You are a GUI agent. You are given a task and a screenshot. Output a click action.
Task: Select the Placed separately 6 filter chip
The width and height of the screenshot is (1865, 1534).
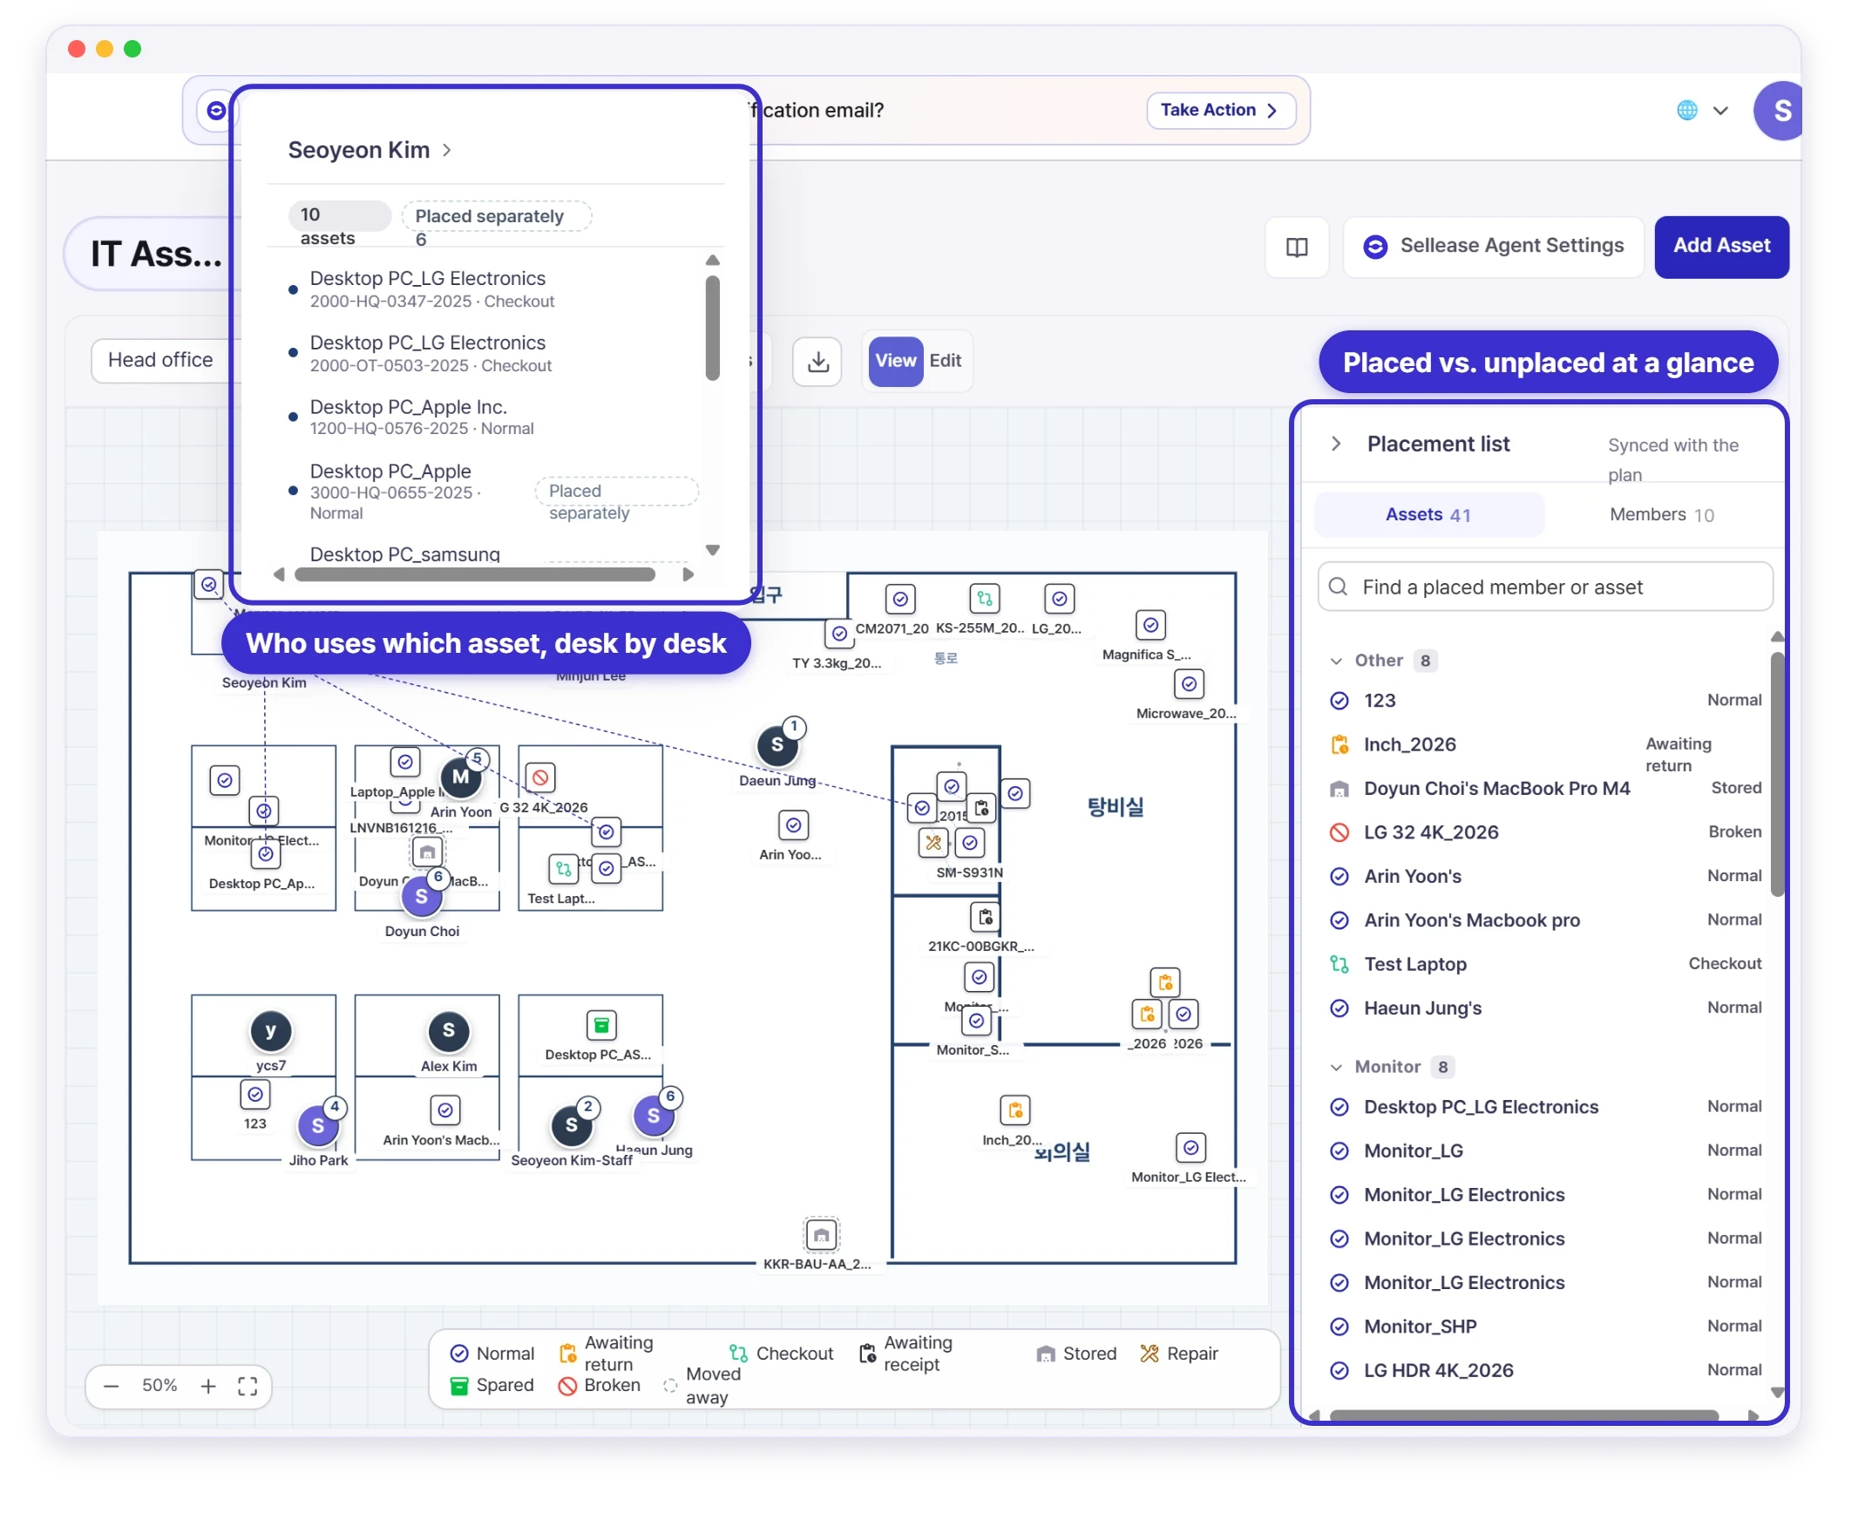496,216
